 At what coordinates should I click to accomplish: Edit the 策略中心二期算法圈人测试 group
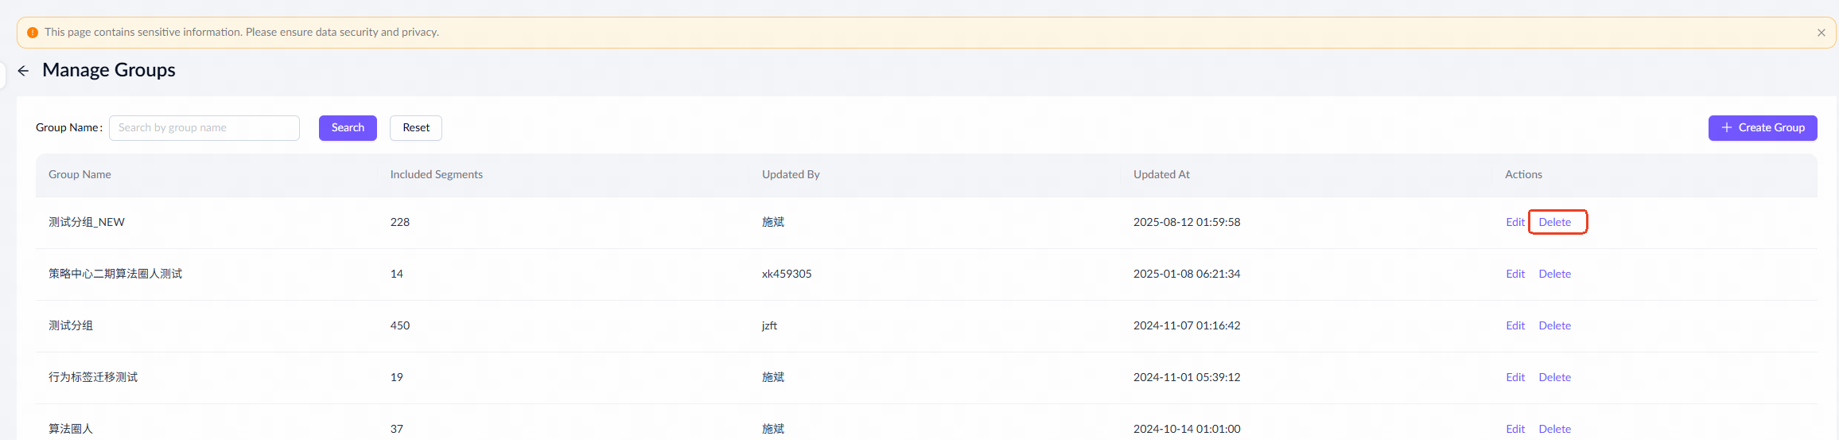coord(1514,275)
